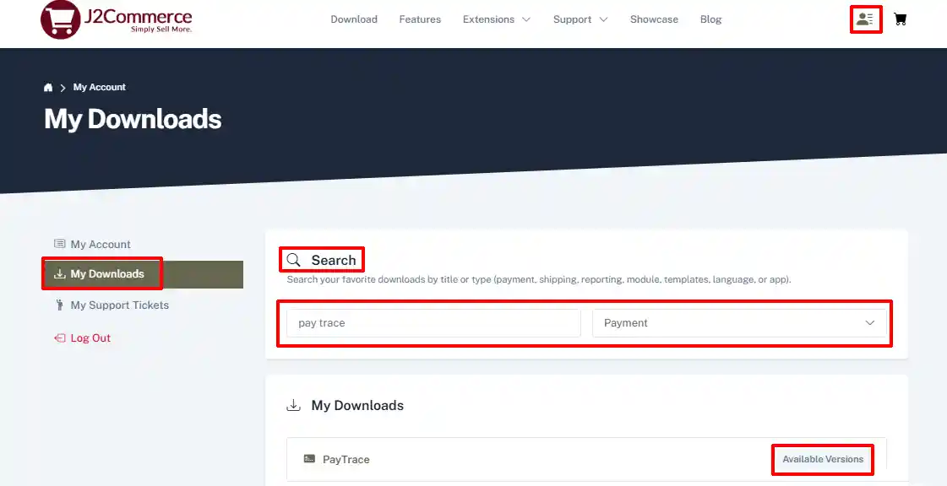The height and width of the screenshot is (486, 947).
Task: Click the list icon beside My Account
Action: pos(59,244)
